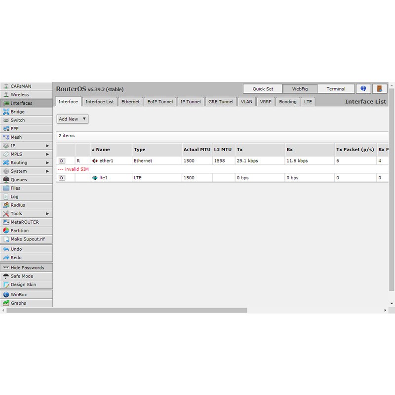Switch to the Ethernet tab

coord(130,102)
